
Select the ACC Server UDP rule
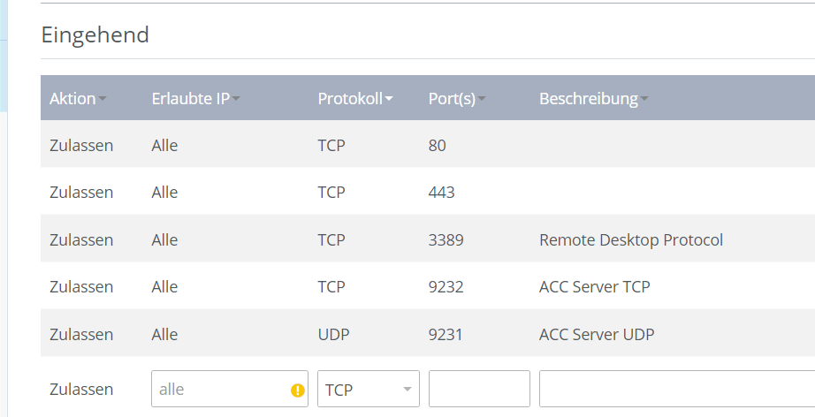pos(428,334)
